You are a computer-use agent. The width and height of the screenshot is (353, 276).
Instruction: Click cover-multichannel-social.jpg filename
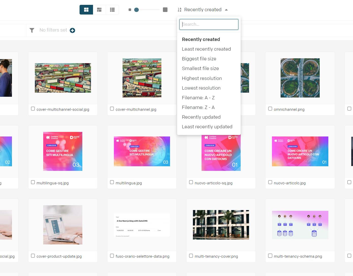tap(63, 109)
